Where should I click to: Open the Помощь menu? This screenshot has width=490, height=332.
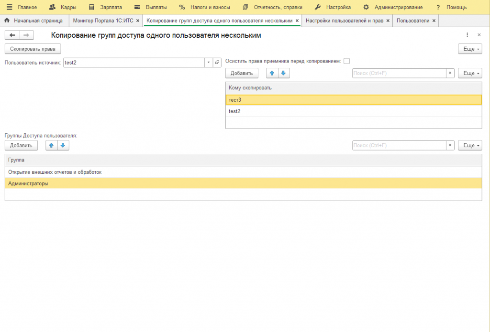456,7
